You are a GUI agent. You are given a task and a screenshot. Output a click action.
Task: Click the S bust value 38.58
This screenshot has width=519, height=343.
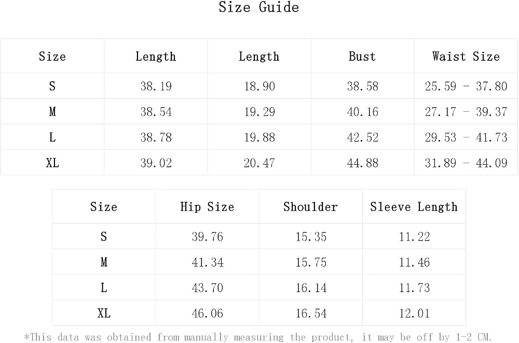tap(362, 86)
